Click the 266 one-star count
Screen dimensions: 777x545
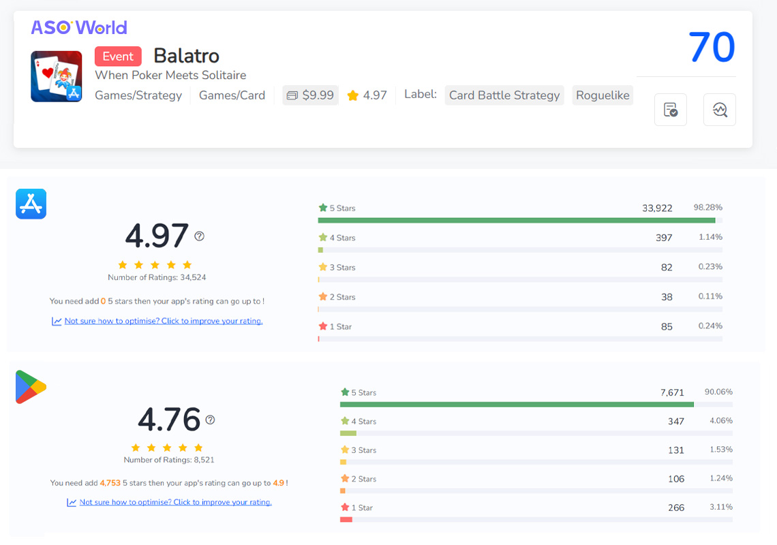coord(676,508)
